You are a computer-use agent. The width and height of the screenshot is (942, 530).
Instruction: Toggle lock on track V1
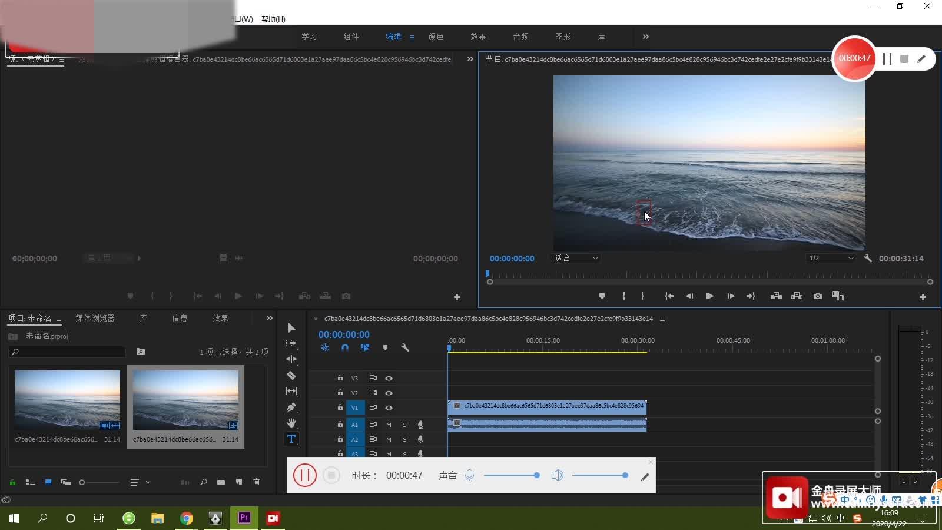[340, 407]
